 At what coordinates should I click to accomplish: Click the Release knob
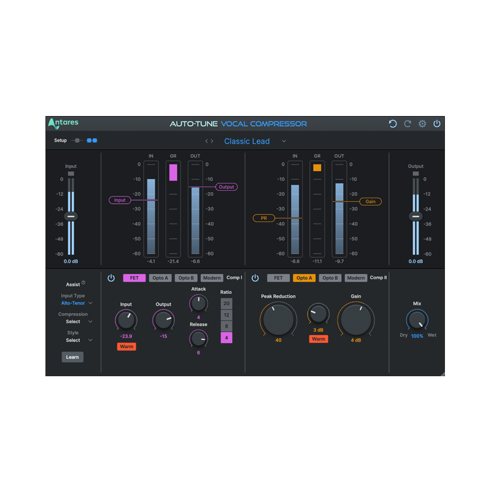point(198,339)
